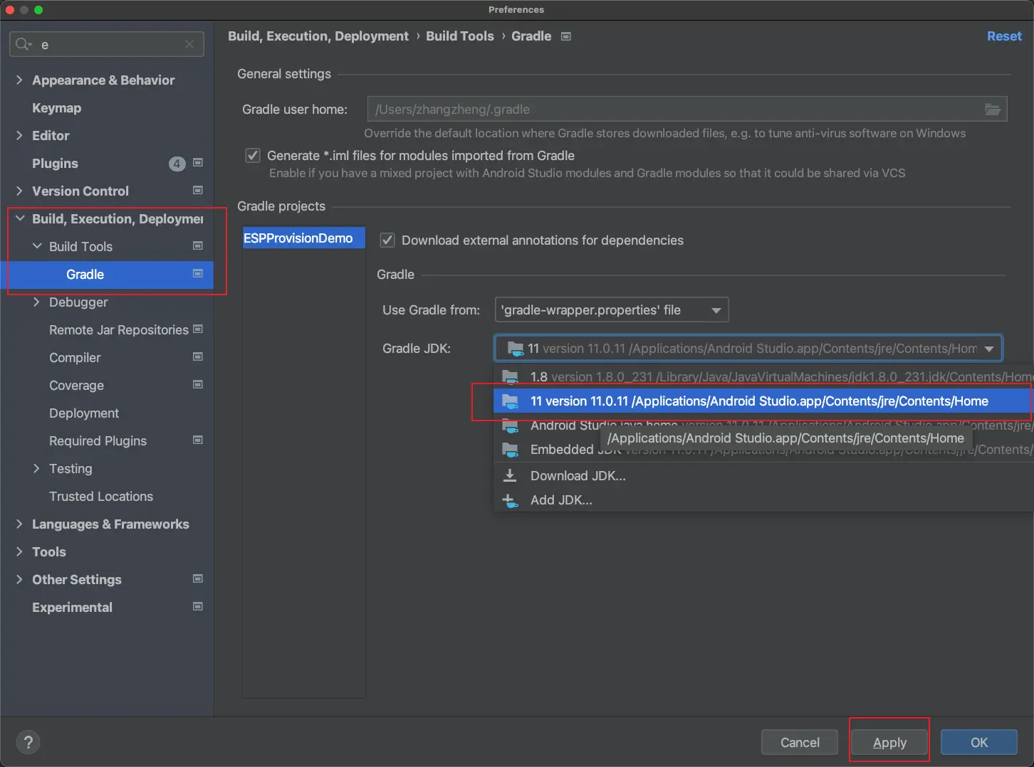Open the Compiler settings page
Screen dimensions: 1034x767
click(75, 358)
